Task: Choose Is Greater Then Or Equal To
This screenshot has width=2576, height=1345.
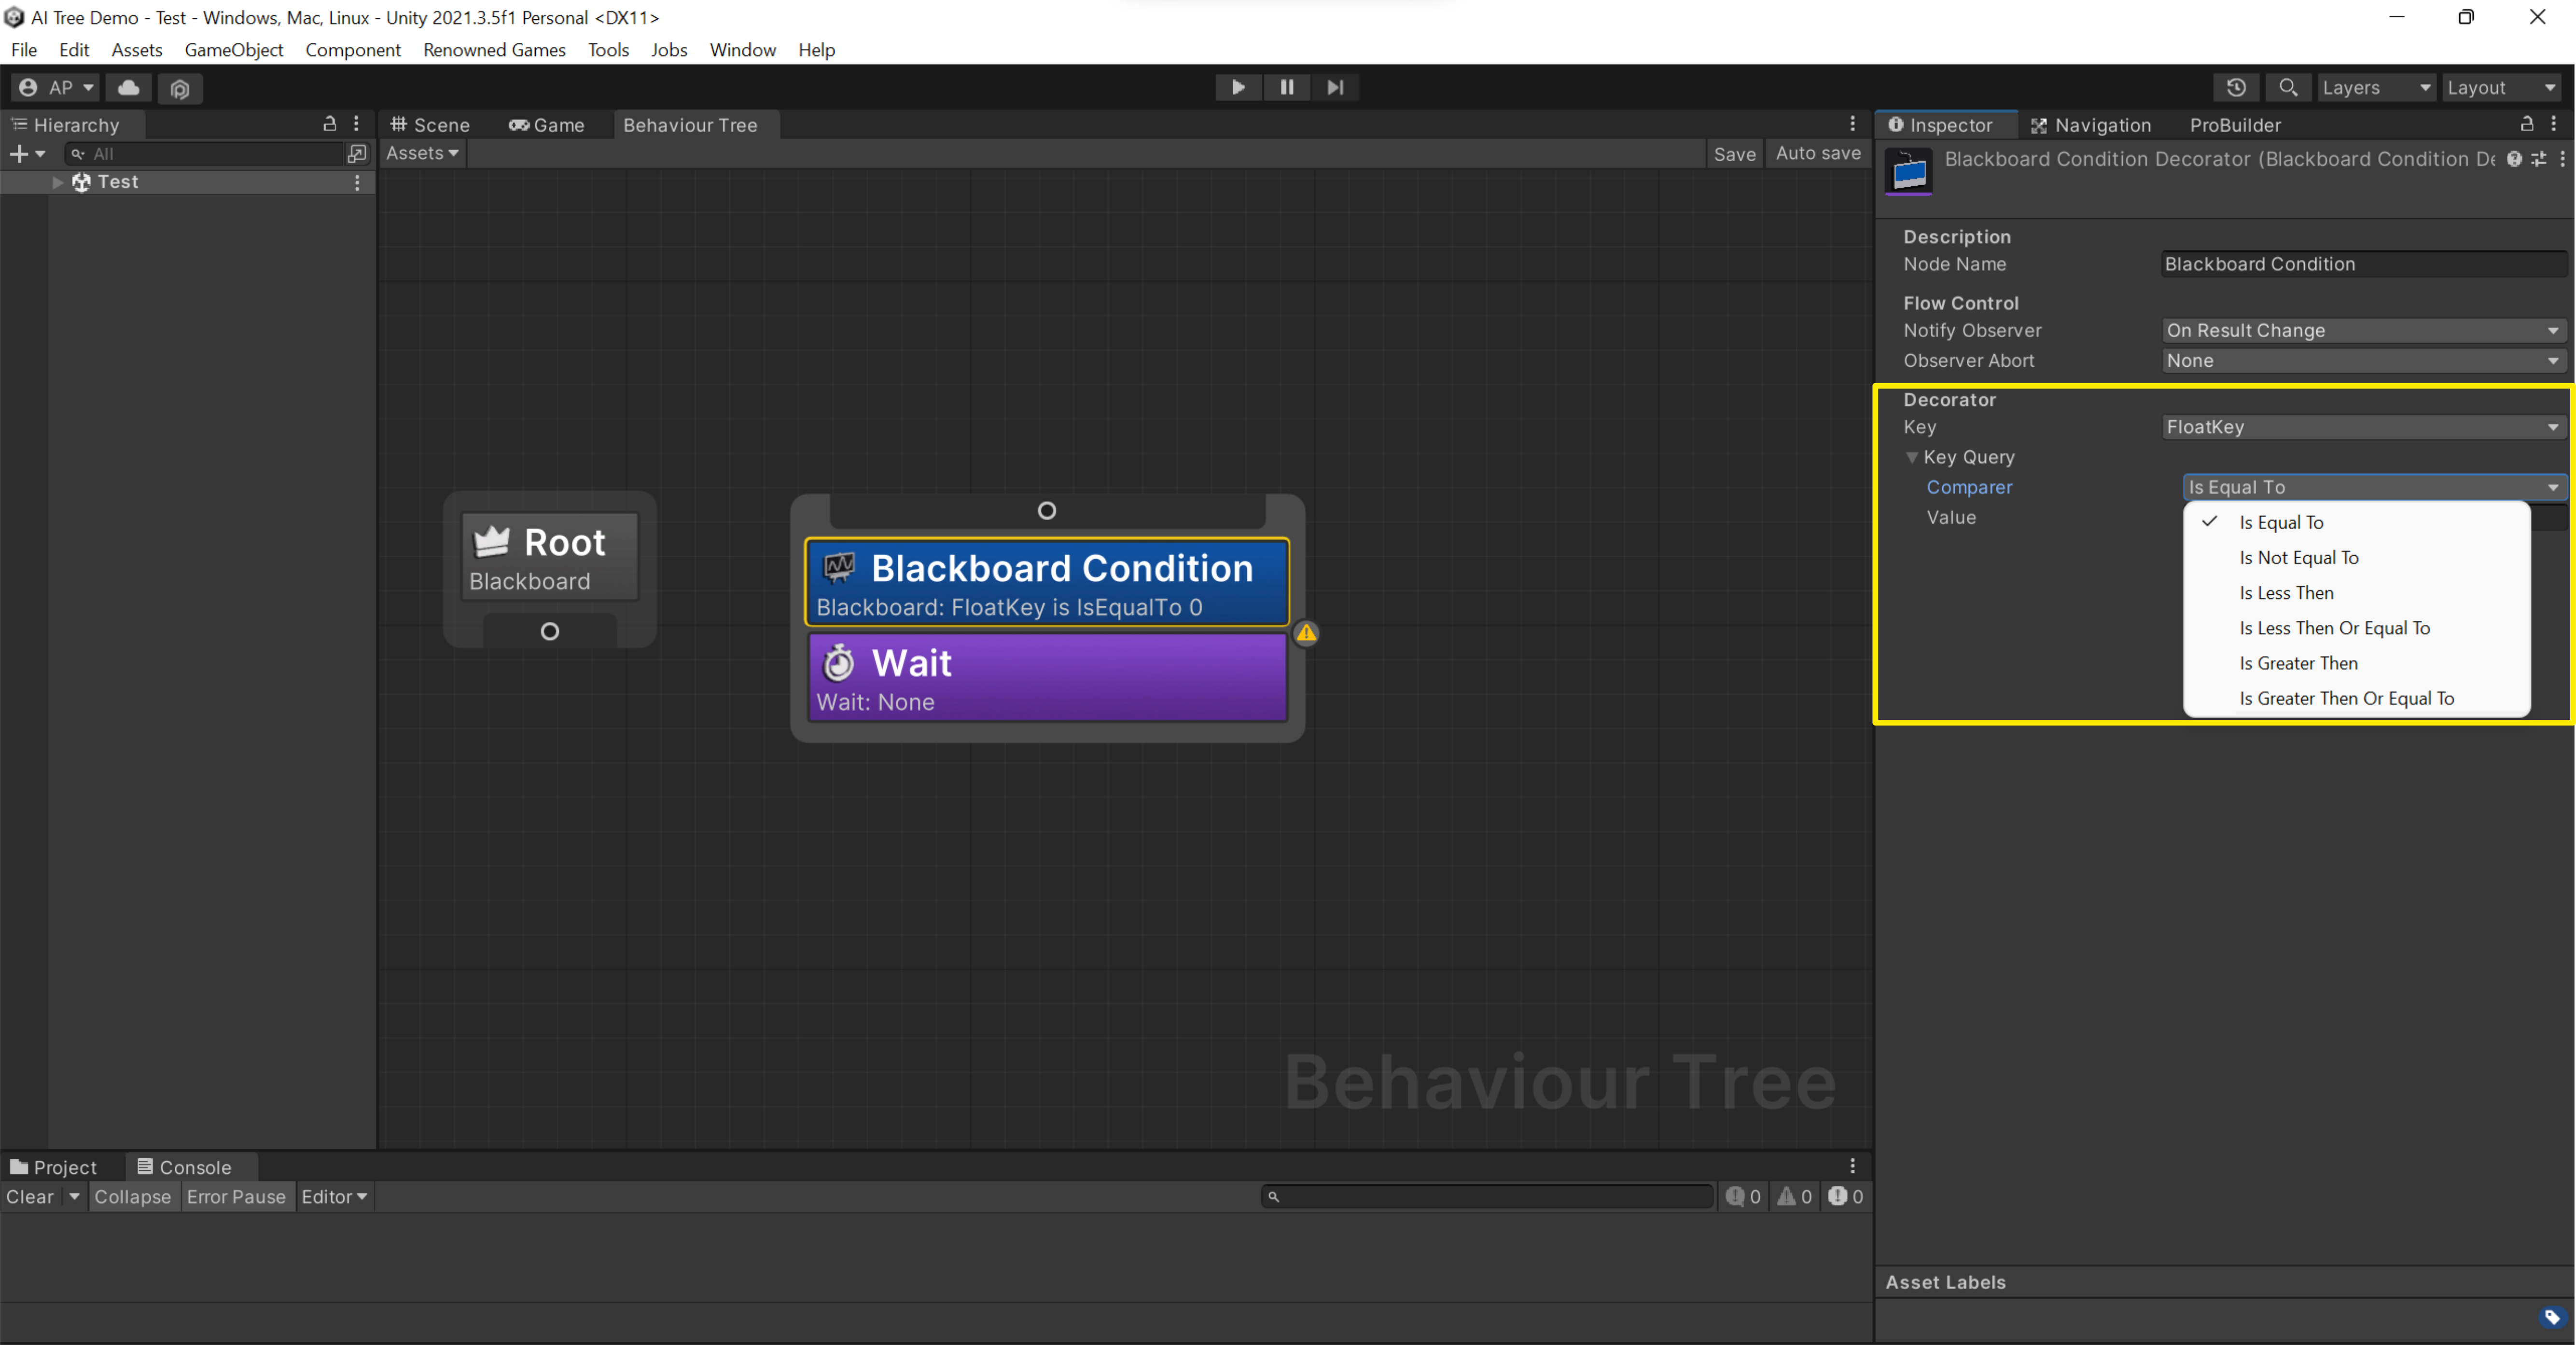Action: 2346,699
